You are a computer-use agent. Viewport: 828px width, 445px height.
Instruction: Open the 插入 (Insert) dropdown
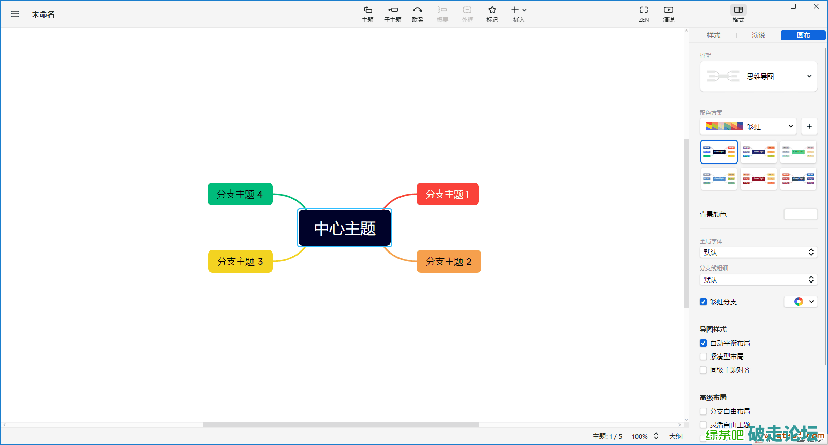click(x=519, y=14)
